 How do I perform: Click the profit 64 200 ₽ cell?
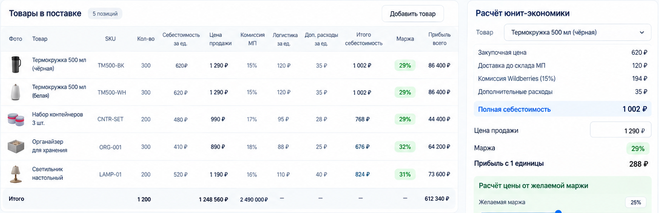point(439,147)
